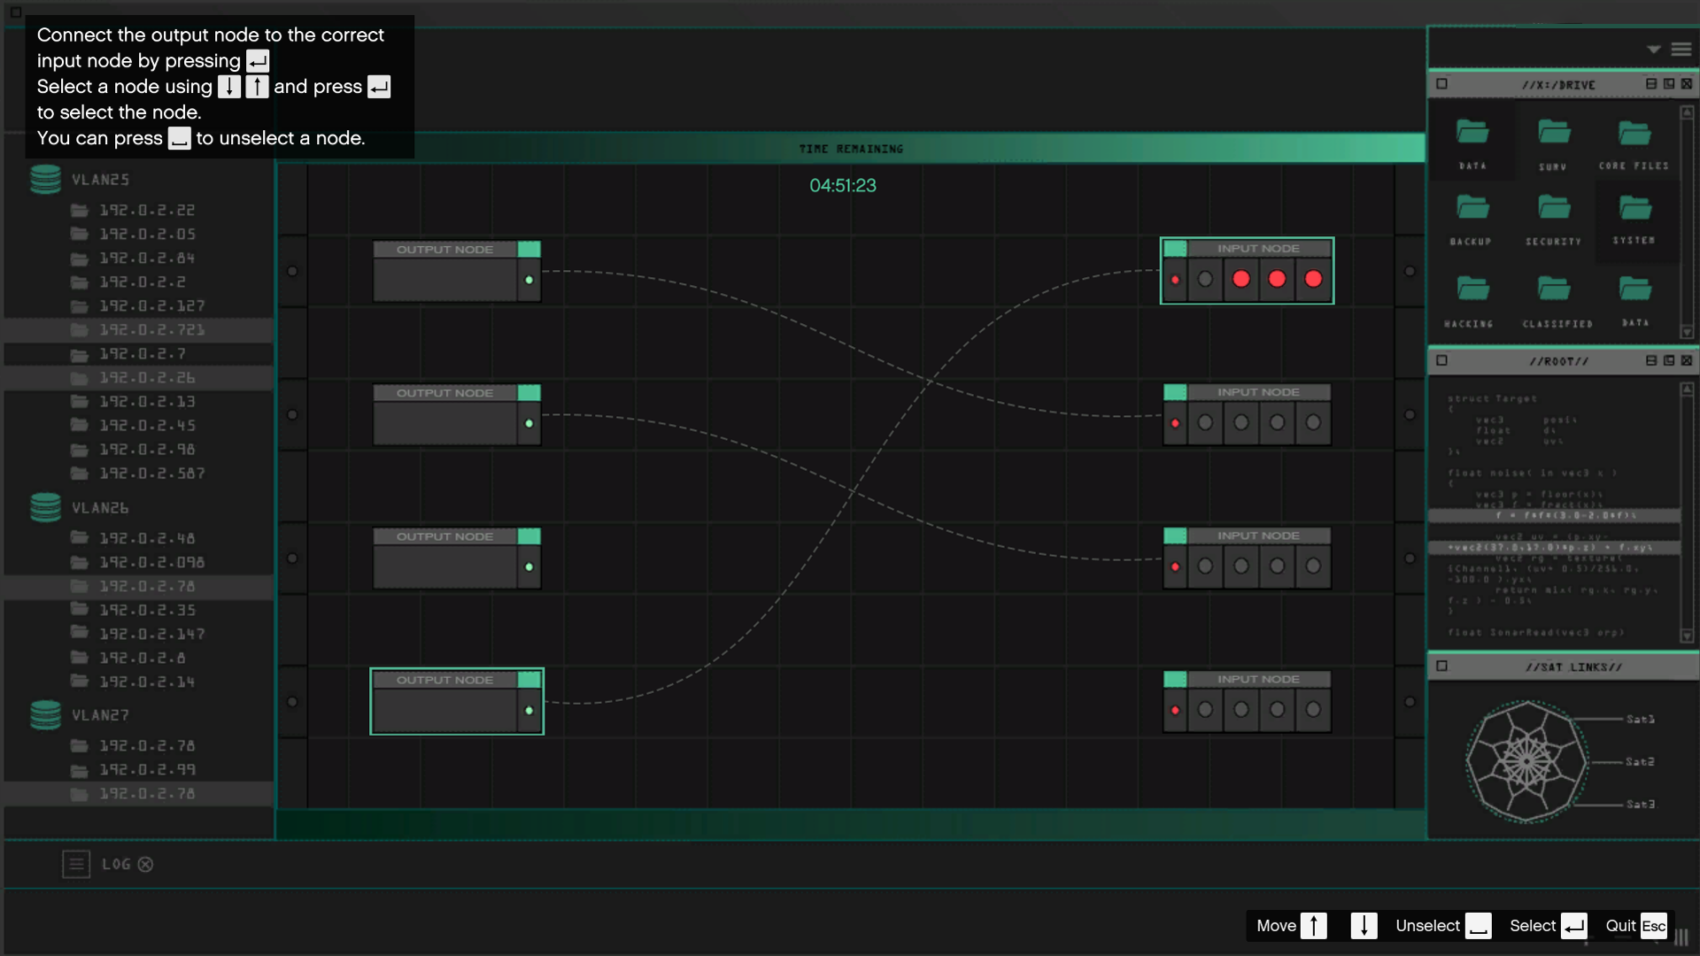The image size is (1700, 956).
Task: Click the LOG list icon
Action: coord(76,864)
